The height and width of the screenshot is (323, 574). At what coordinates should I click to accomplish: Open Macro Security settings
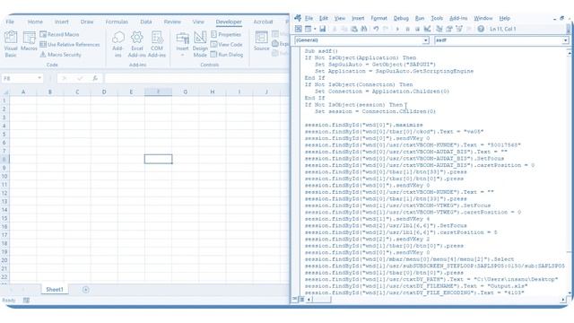(x=60, y=55)
